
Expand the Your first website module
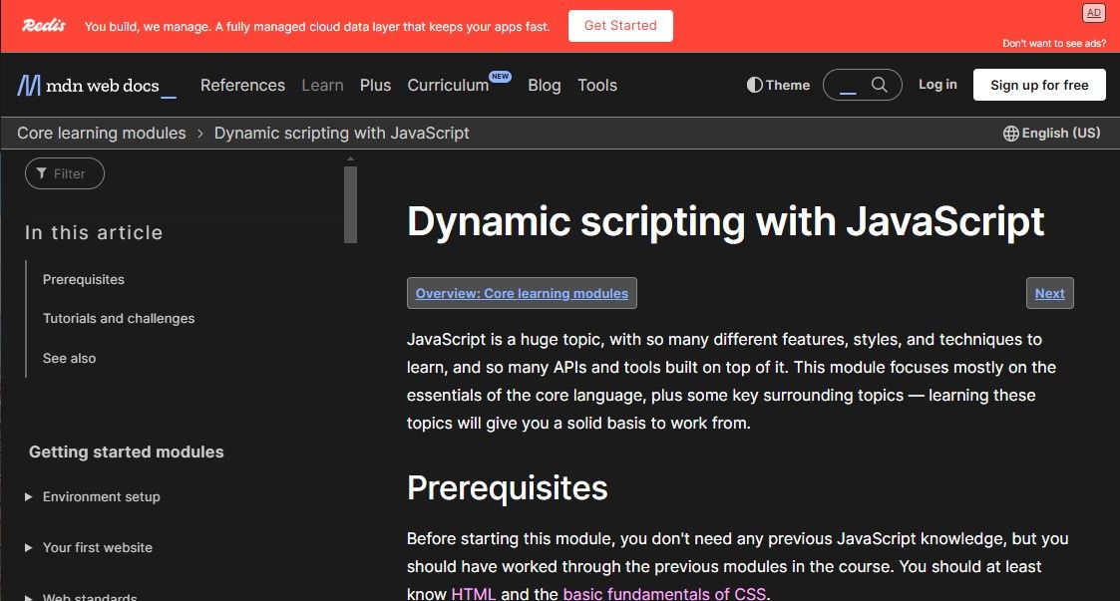click(x=97, y=547)
